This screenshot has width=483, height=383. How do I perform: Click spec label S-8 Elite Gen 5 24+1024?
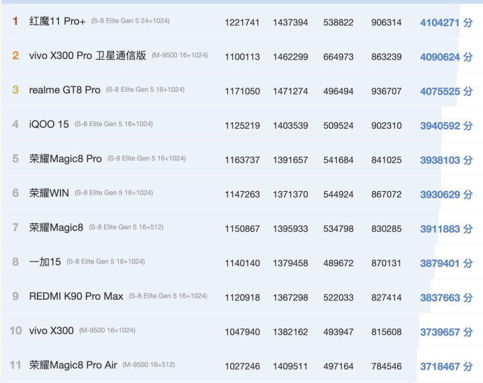pyautogui.click(x=130, y=21)
